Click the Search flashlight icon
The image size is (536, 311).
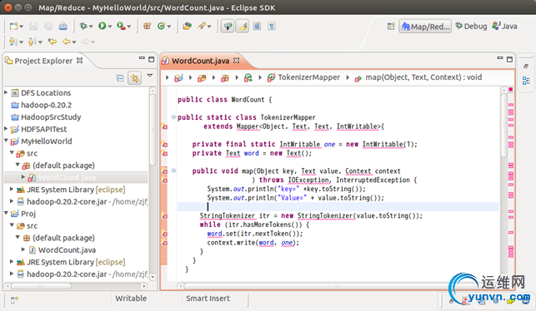click(x=202, y=26)
